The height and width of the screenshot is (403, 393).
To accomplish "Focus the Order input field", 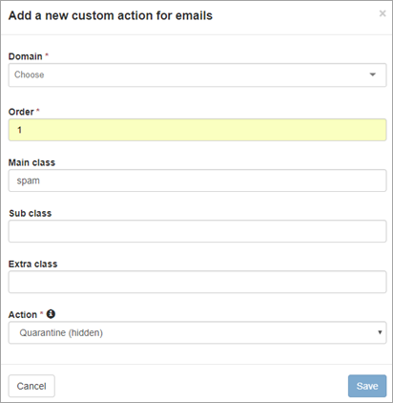I will [197, 130].
